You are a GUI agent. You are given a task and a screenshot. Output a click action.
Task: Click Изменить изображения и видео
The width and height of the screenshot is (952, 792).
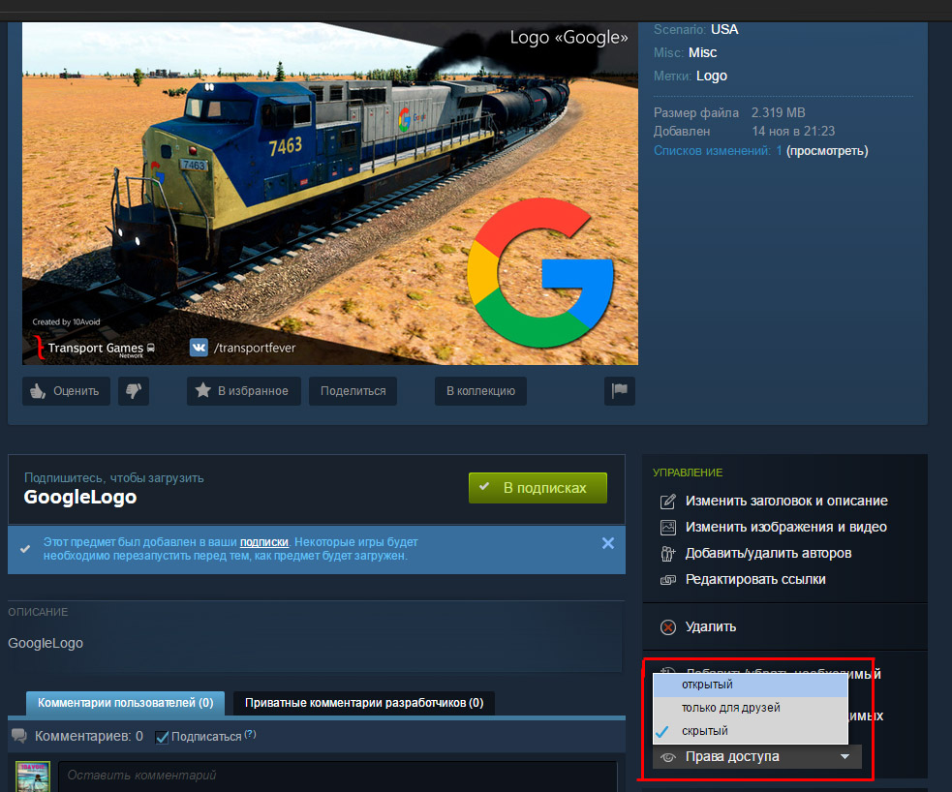point(785,527)
